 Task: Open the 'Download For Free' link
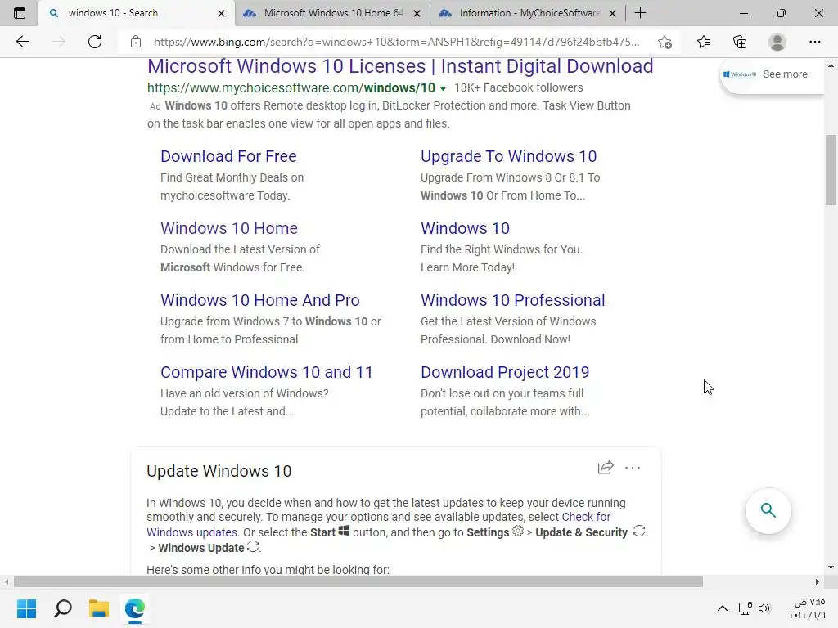click(228, 156)
